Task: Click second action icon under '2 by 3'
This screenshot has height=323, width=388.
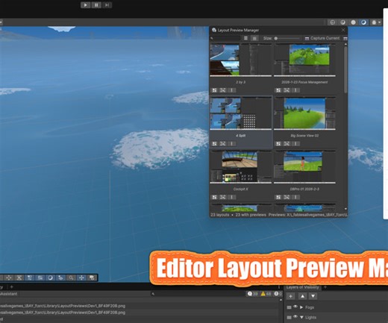Action: pos(222,90)
